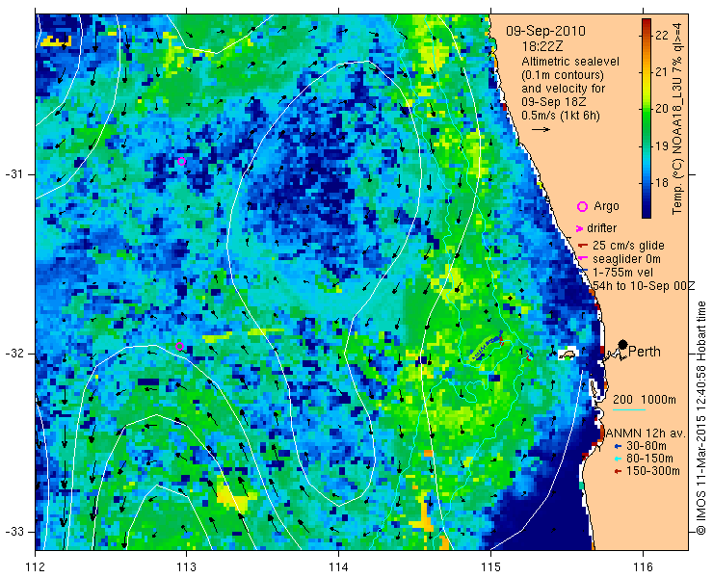Click the longitude 115 axis label
713x578 pixels.
(x=490, y=566)
